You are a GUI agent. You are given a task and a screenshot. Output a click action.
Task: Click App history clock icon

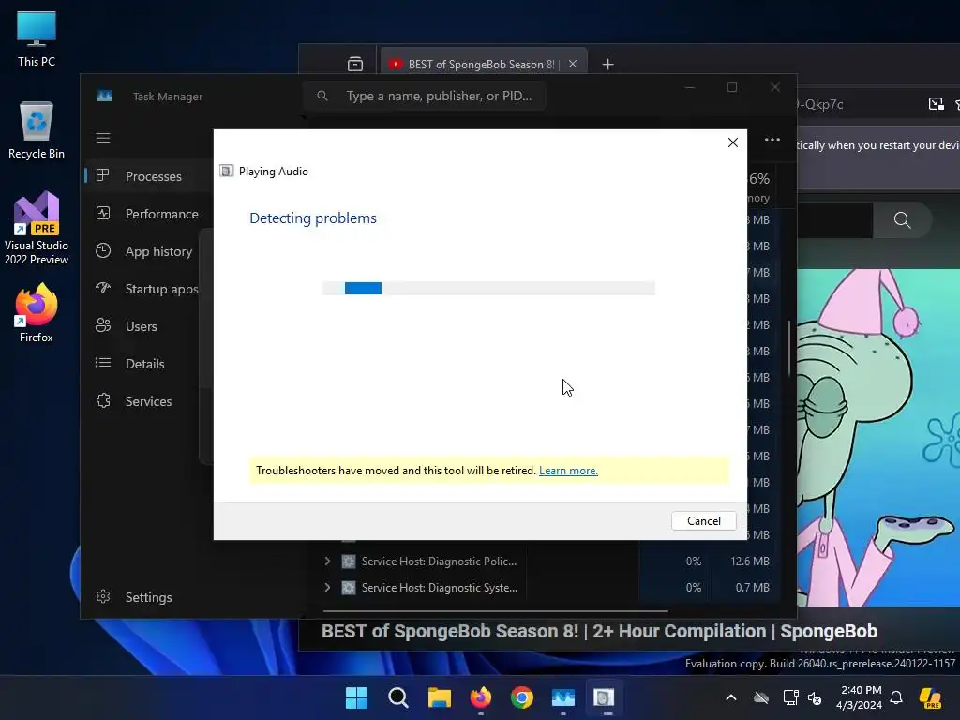[103, 250]
